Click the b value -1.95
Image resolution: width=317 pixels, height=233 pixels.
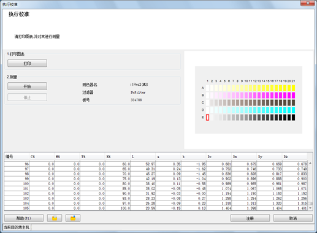click(201, 164)
